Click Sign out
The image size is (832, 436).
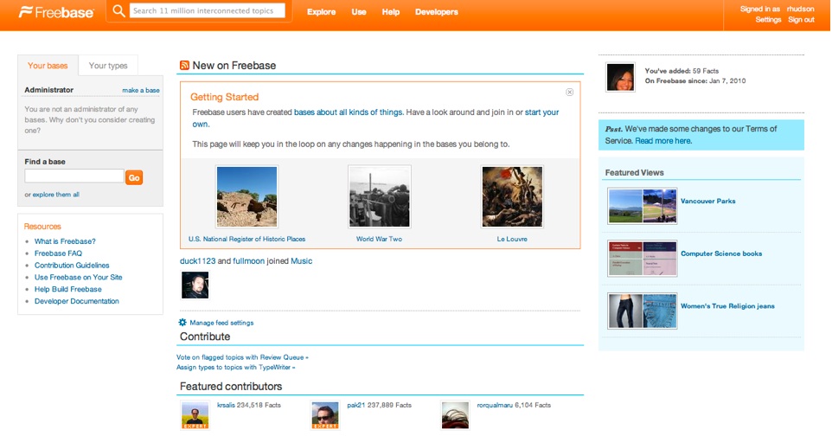coord(801,20)
